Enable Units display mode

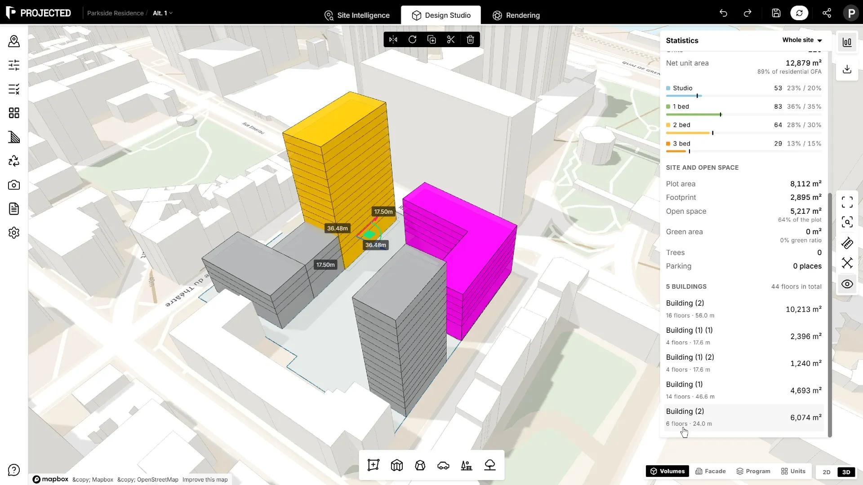coord(793,471)
